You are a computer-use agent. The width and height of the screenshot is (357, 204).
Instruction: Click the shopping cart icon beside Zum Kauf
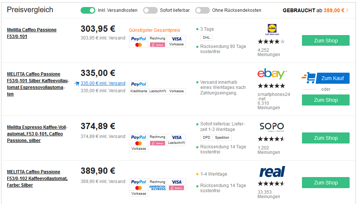(x=309, y=78)
